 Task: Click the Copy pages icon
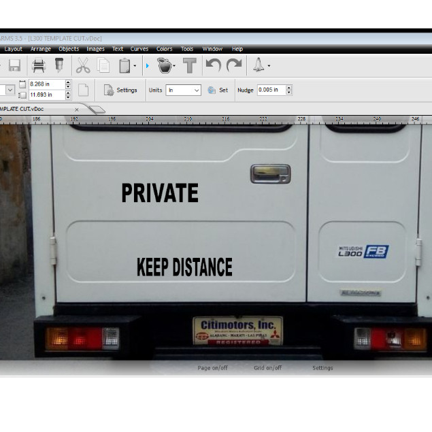pos(103,66)
